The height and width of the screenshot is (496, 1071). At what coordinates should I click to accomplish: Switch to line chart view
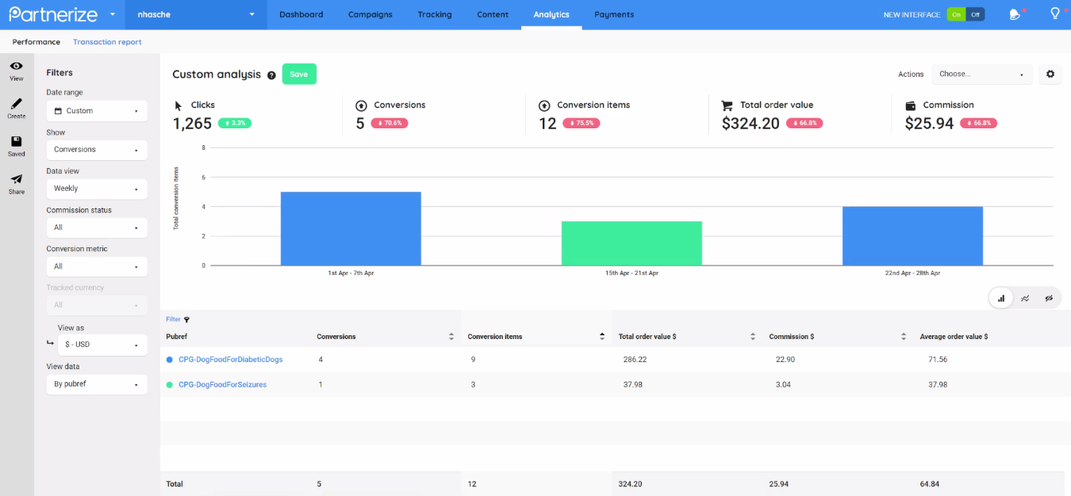click(1025, 298)
